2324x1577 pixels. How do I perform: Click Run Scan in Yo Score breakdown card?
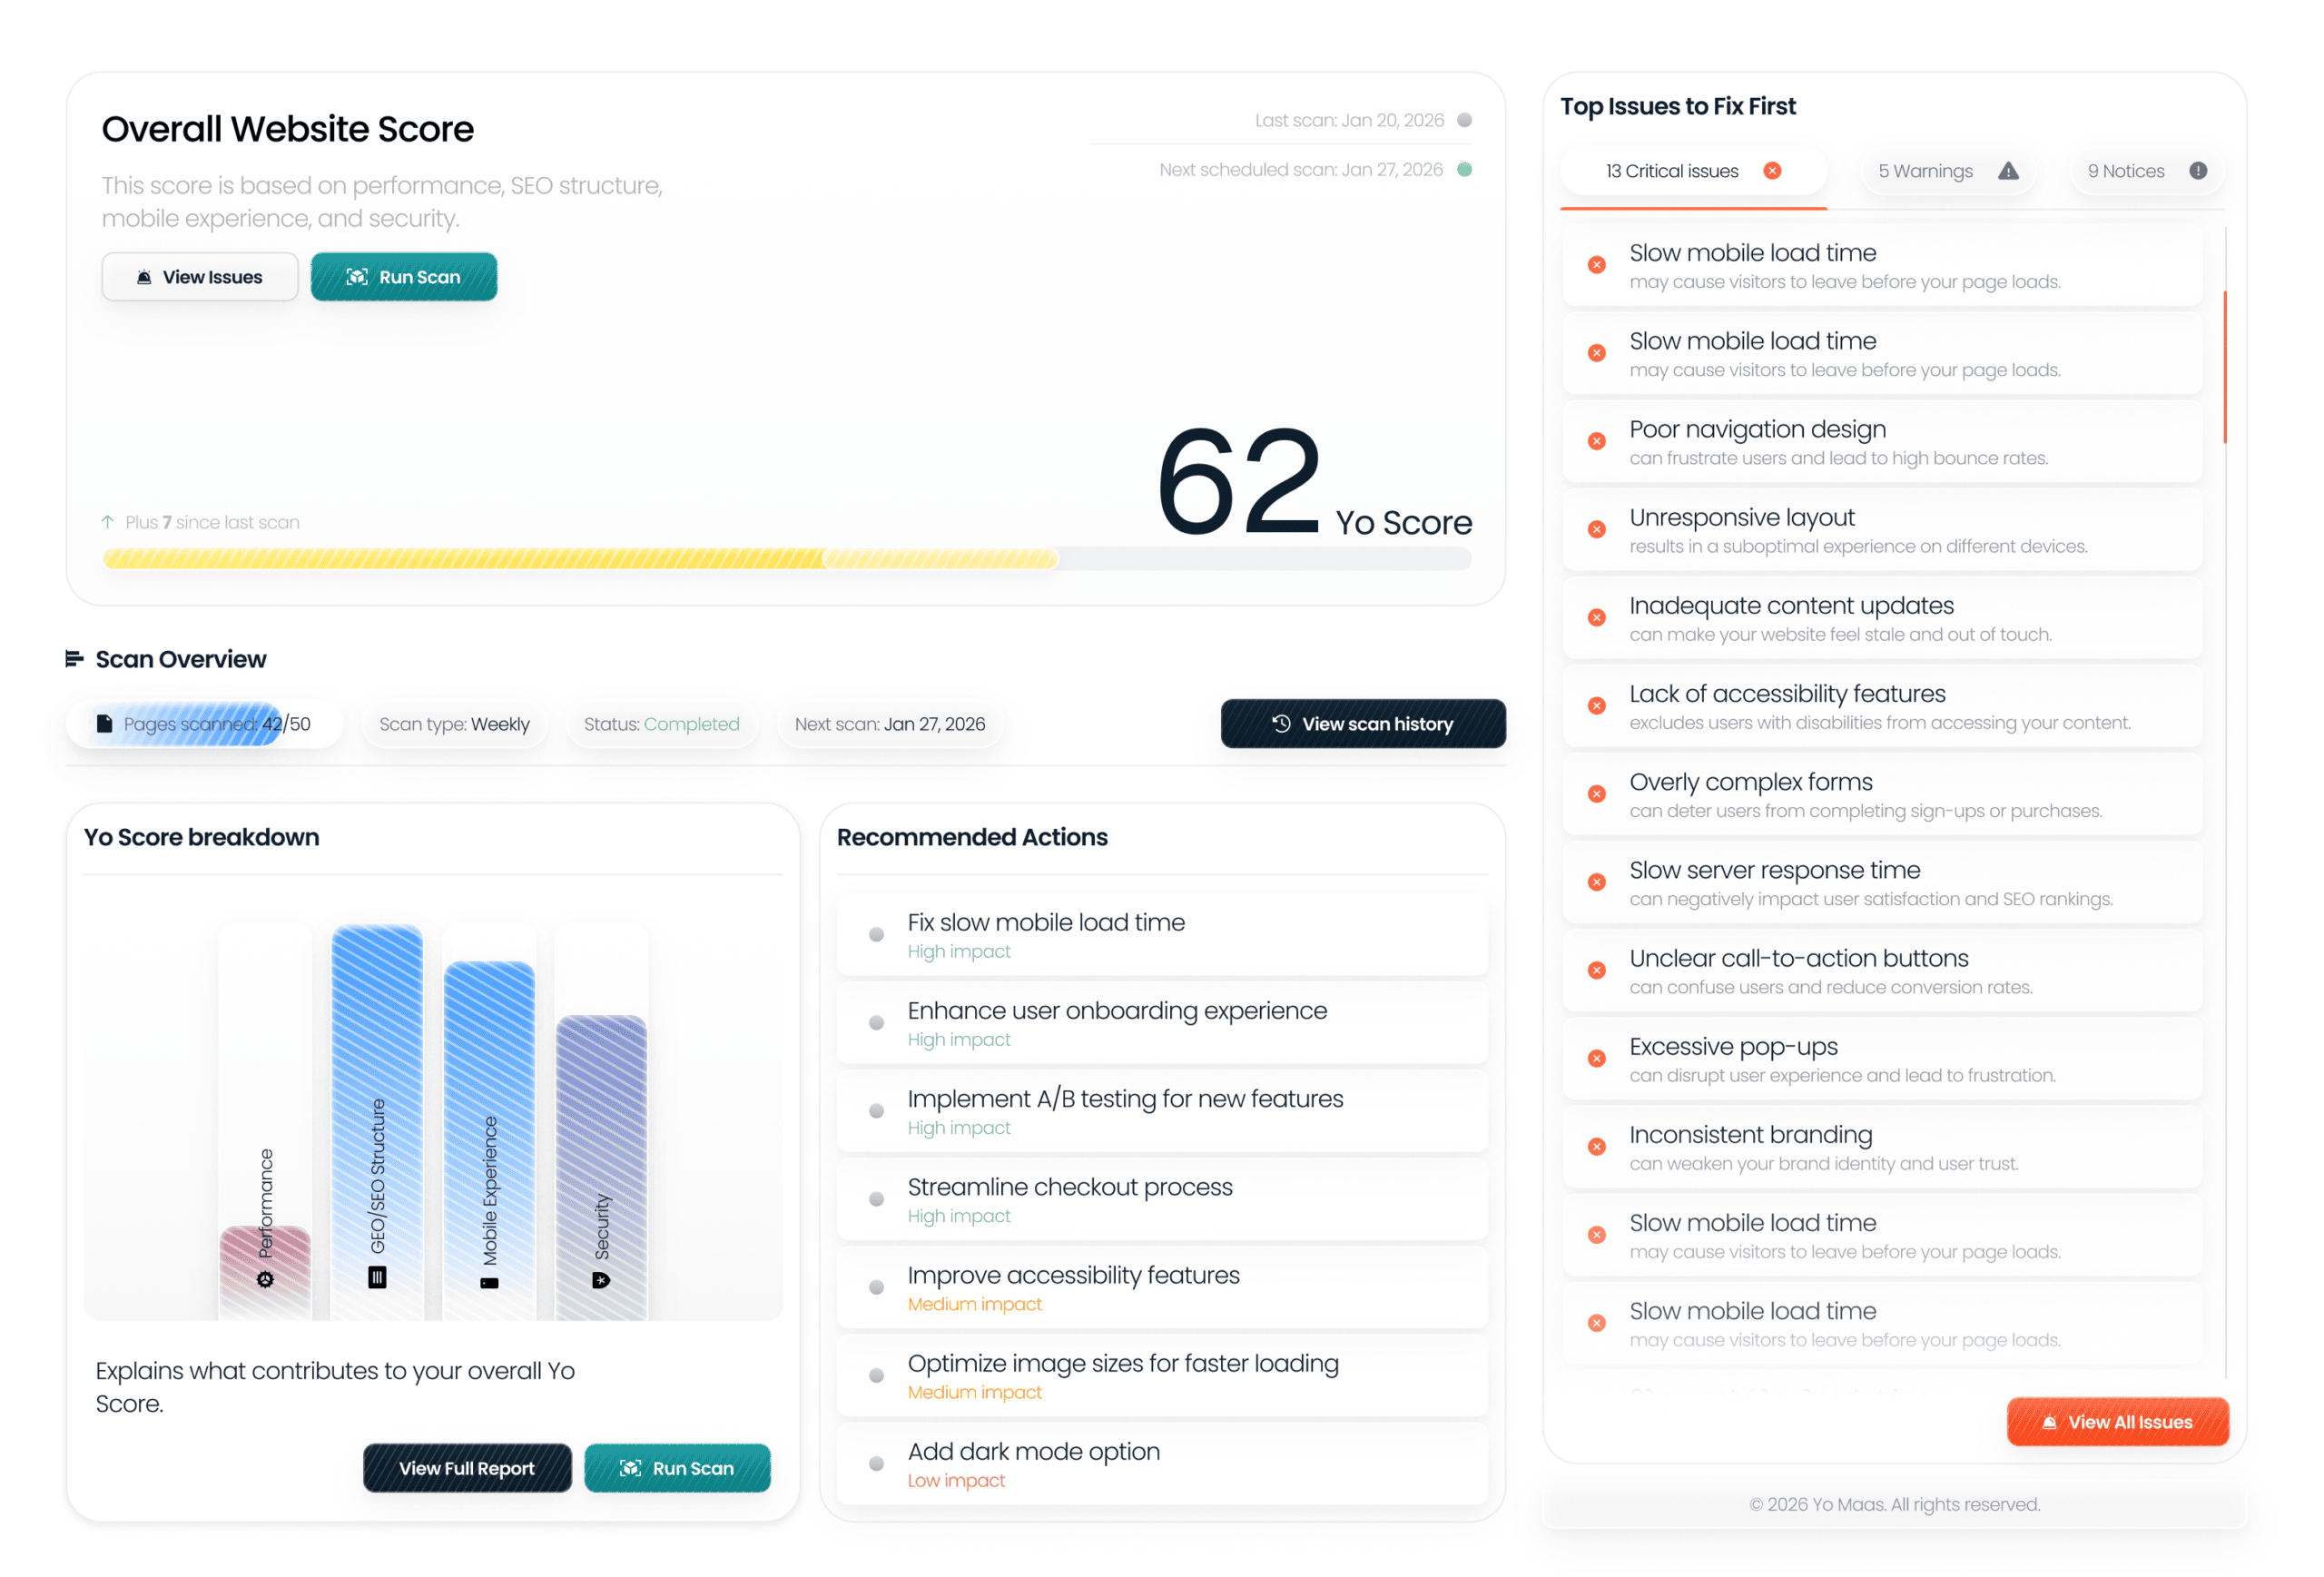[677, 1467]
